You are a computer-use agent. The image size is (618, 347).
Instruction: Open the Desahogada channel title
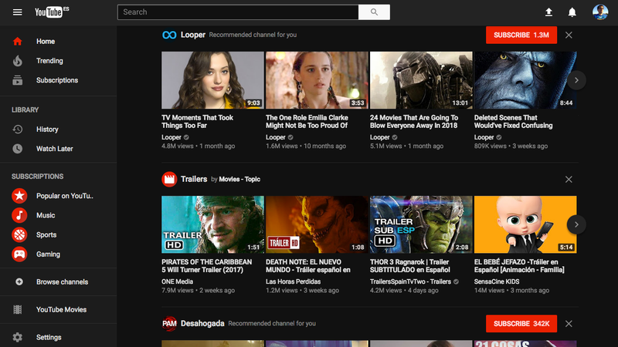pyautogui.click(x=202, y=323)
